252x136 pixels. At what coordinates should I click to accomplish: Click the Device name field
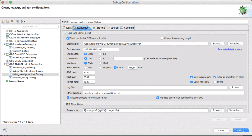(101, 49)
